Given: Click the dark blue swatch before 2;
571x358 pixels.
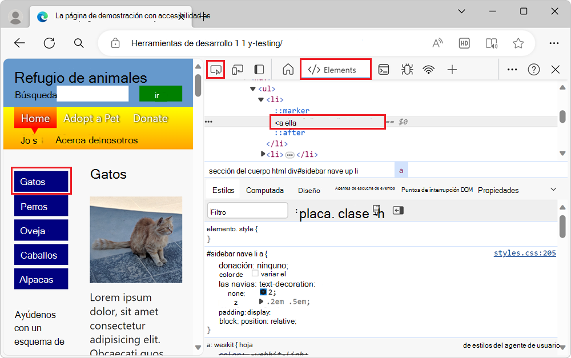Looking at the screenshot, I should pos(263,292).
